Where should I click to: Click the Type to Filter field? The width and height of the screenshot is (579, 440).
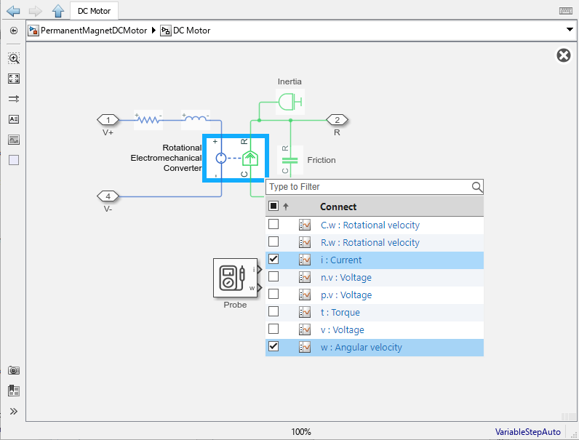(x=367, y=187)
